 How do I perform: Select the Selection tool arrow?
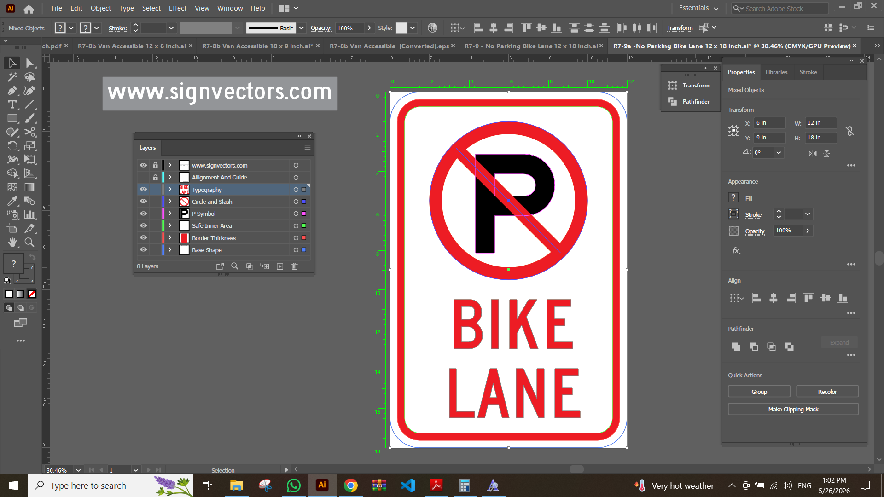(12, 63)
